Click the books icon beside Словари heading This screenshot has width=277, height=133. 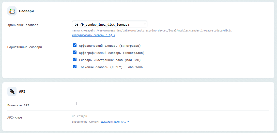(12, 11)
